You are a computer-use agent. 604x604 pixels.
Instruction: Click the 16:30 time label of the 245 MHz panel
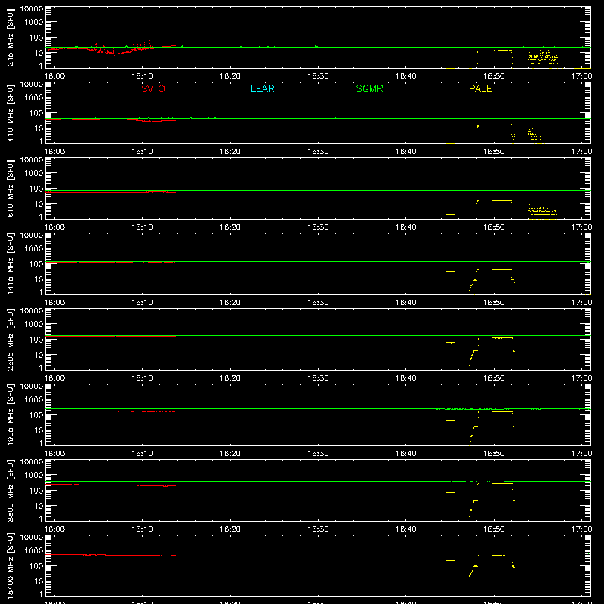click(x=318, y=76)
